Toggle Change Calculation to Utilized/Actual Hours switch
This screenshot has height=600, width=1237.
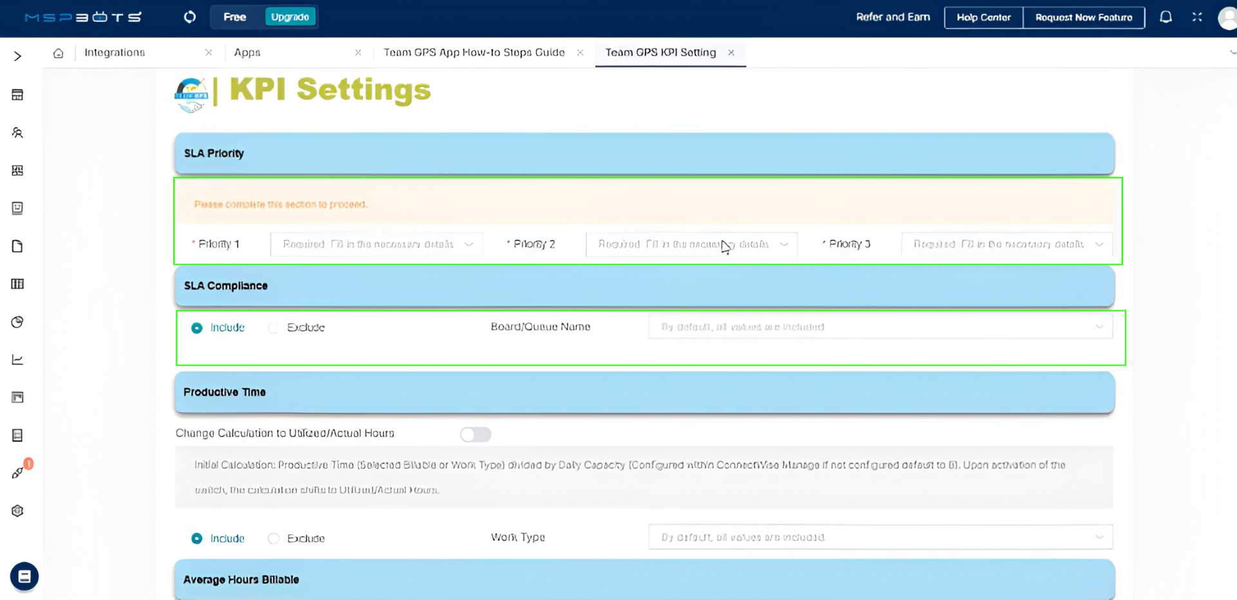coord(475,435)
